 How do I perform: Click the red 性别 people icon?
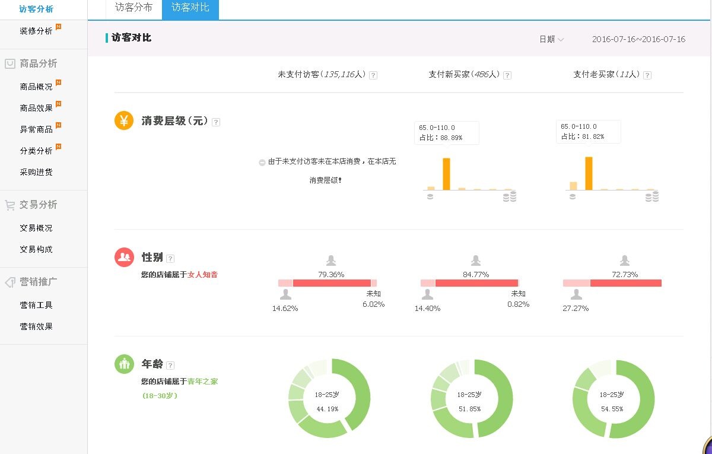(124, 257)
